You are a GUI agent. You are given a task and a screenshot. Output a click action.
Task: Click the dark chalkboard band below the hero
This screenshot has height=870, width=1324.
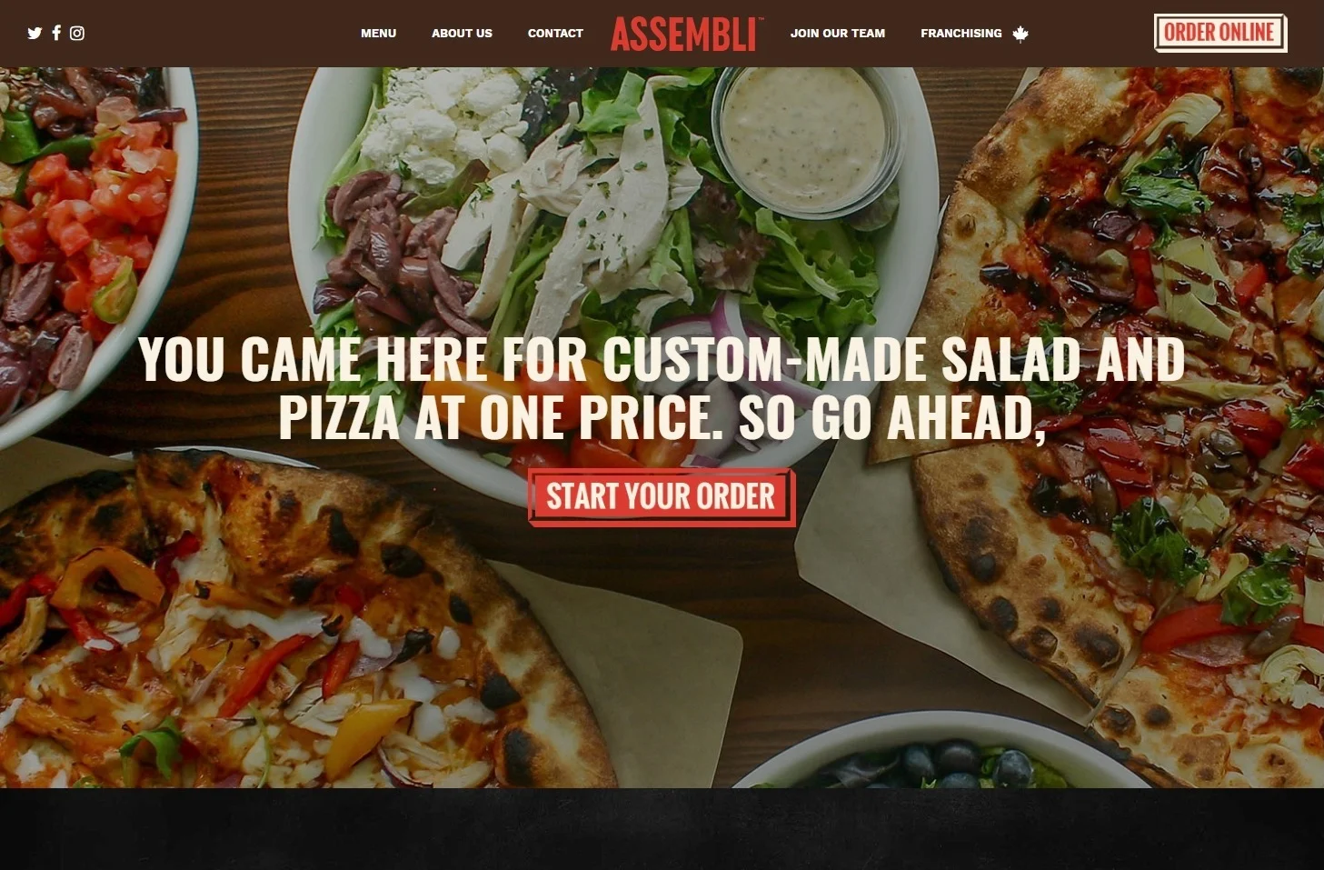tap(662, 829)
